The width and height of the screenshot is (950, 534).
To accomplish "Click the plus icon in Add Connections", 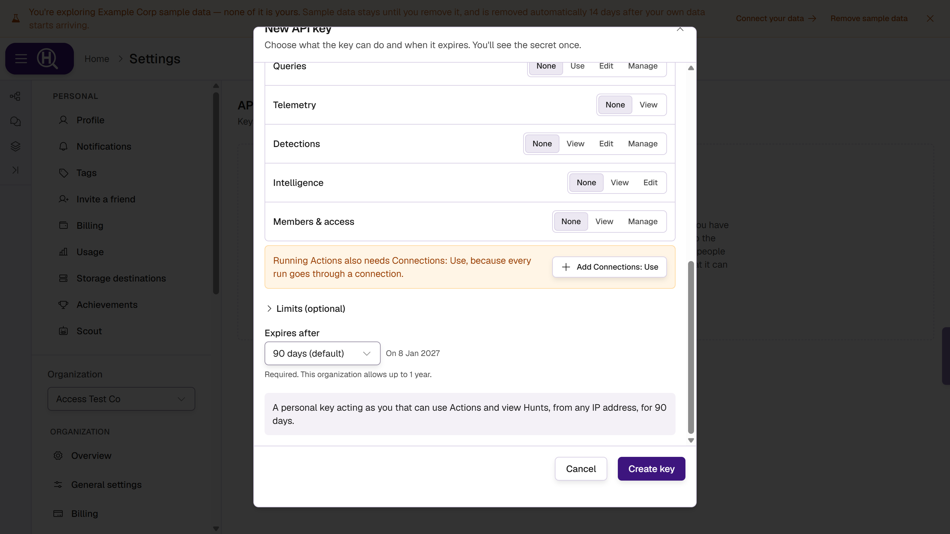I will tap(566, 267).
